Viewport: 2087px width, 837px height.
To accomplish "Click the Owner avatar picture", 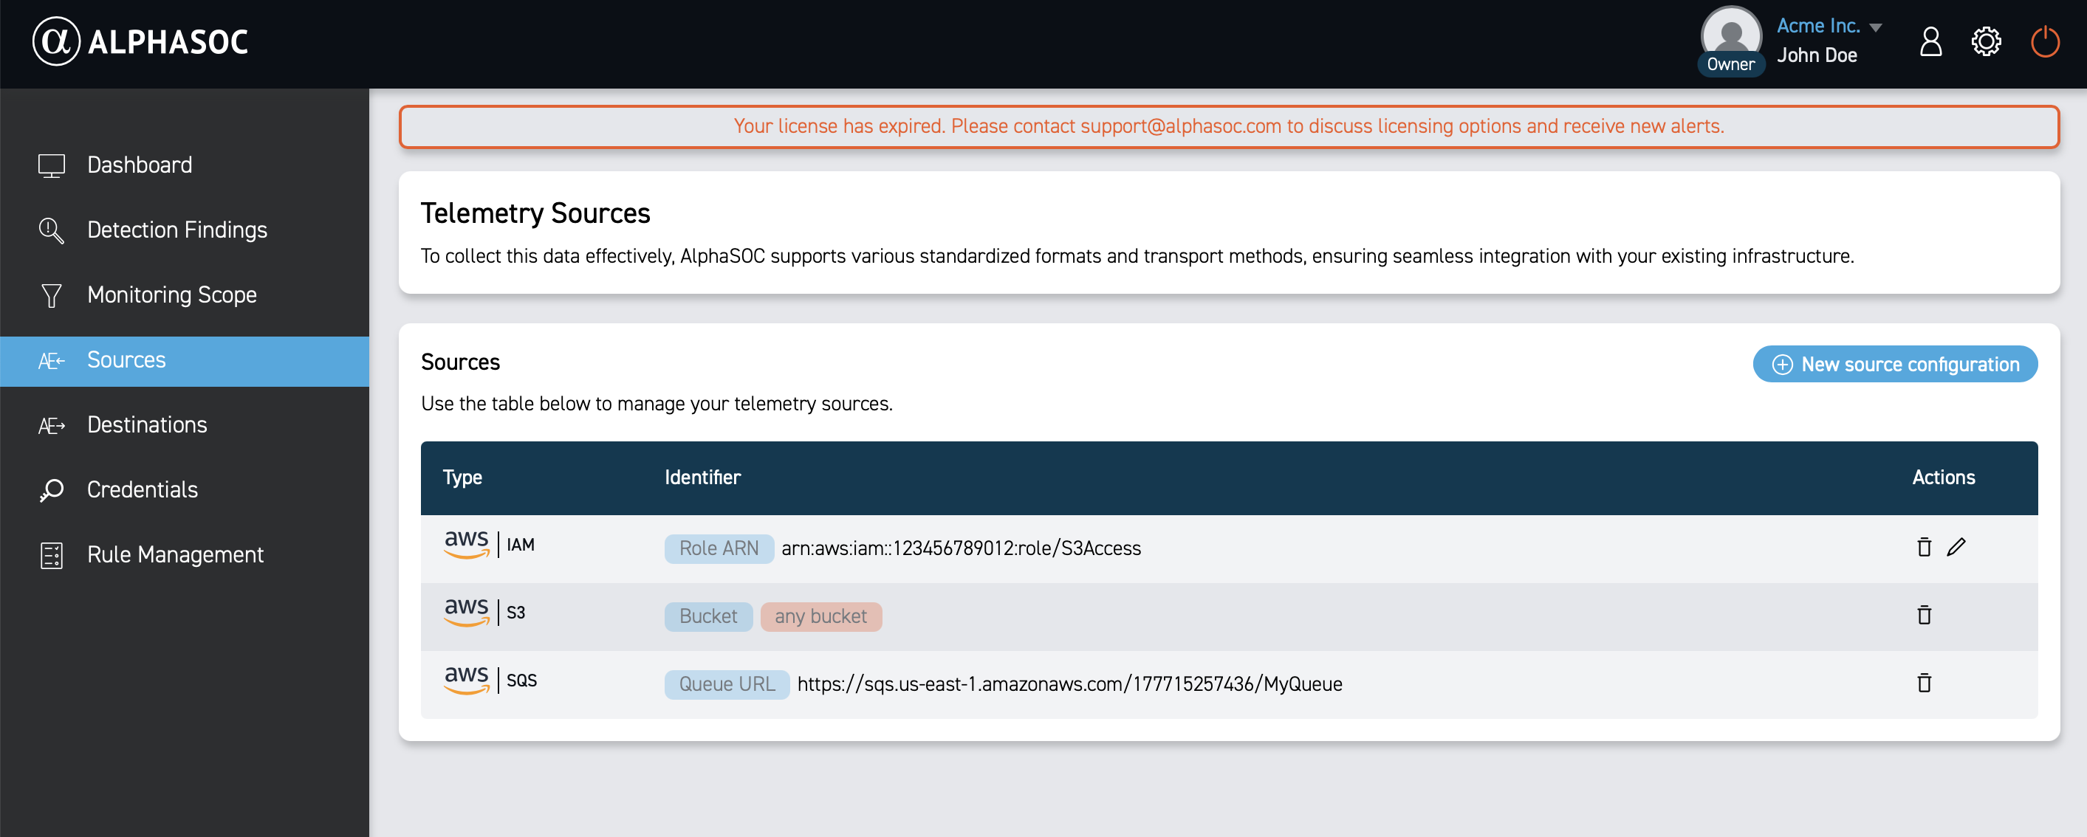I will point(1730,34).
